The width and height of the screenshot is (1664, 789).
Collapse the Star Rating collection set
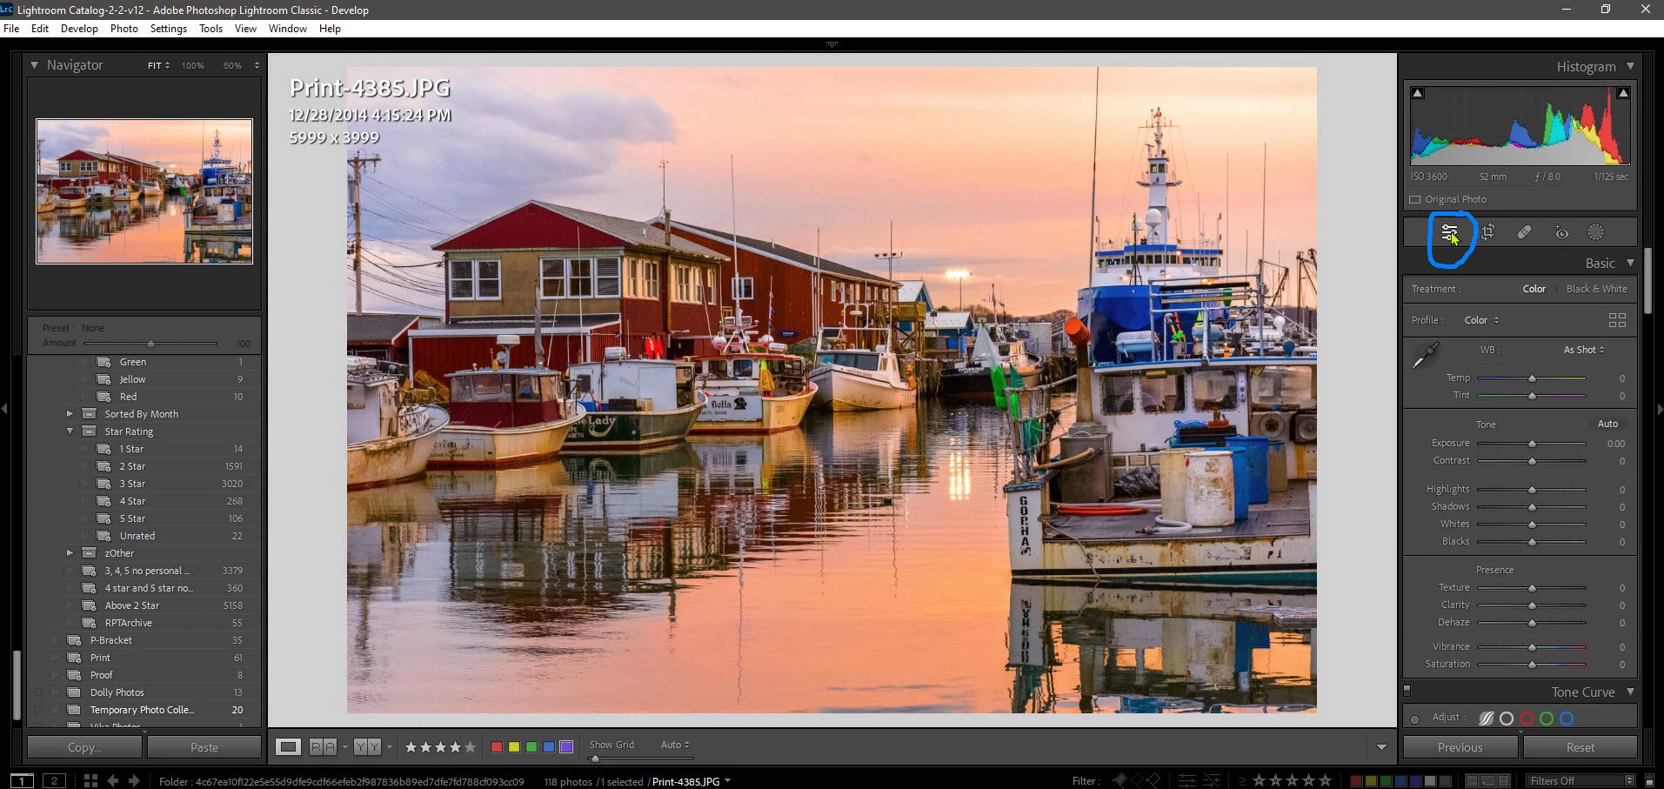tap(70, 431)
